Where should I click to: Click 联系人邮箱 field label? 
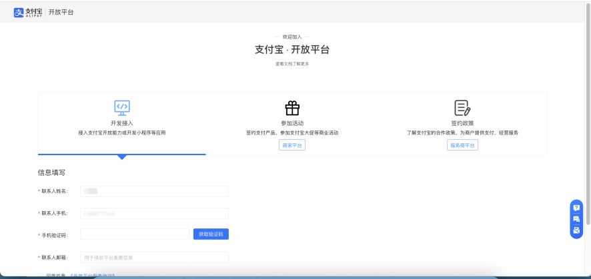point(54,258)
